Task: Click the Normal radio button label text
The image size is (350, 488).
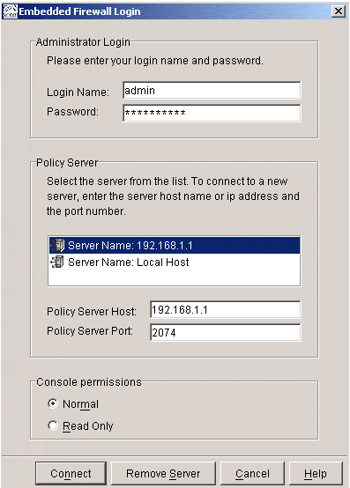Action: pos(80,404)
